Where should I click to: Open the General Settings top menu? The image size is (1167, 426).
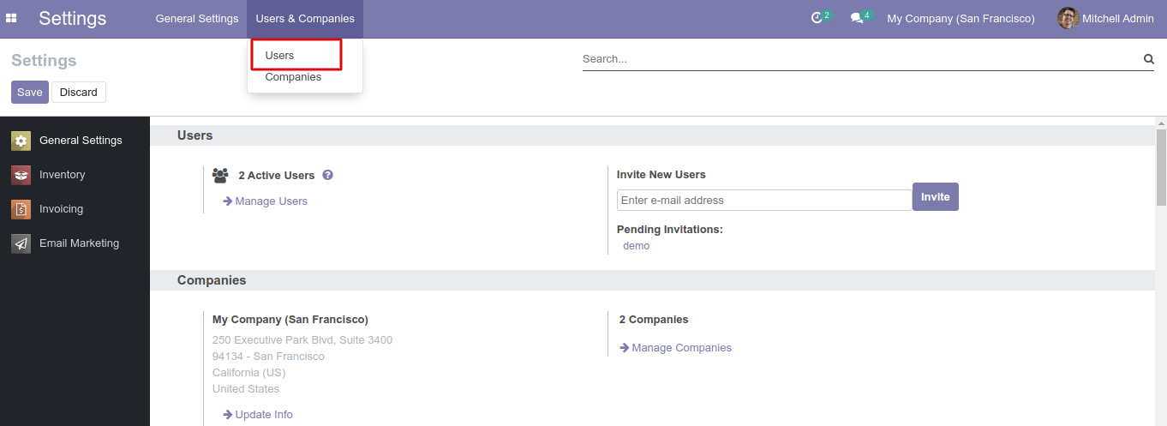coord(197,19)
